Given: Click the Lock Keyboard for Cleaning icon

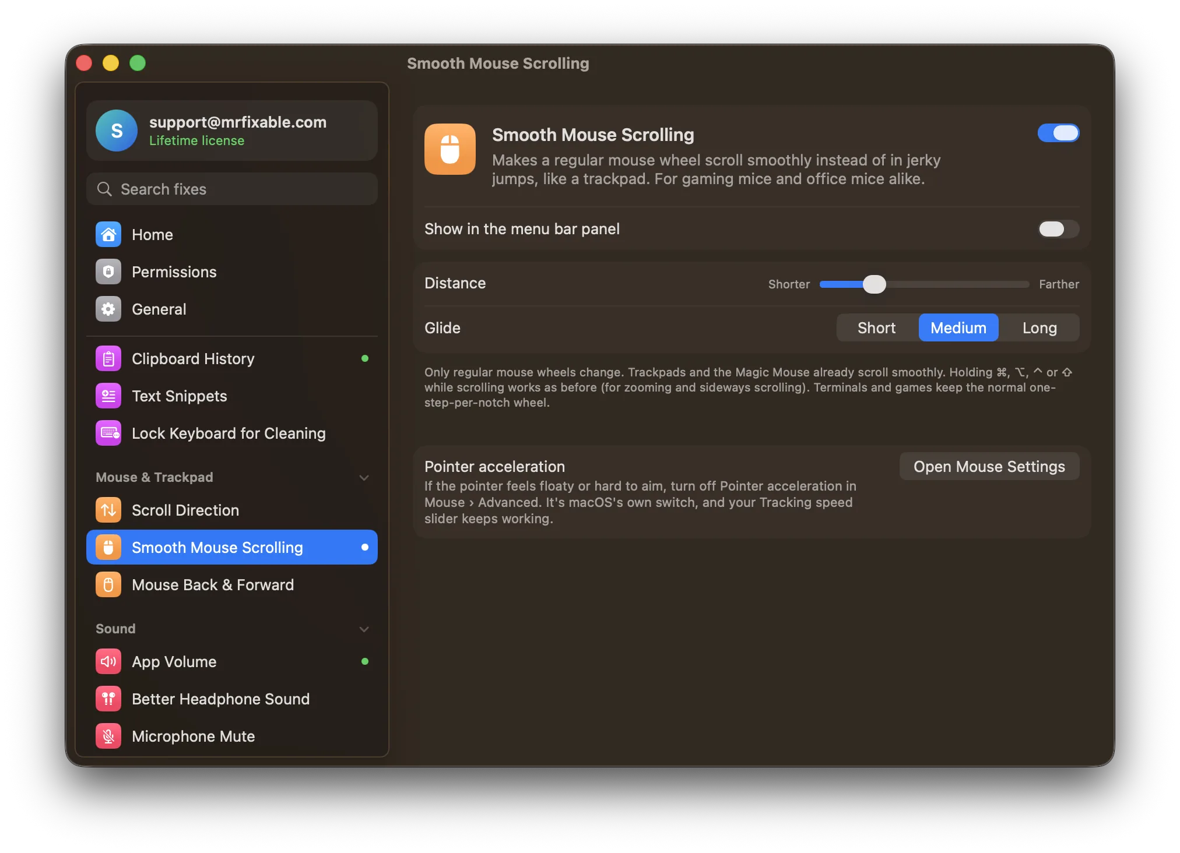Looking at the screenshot, I should coord(108,433).
